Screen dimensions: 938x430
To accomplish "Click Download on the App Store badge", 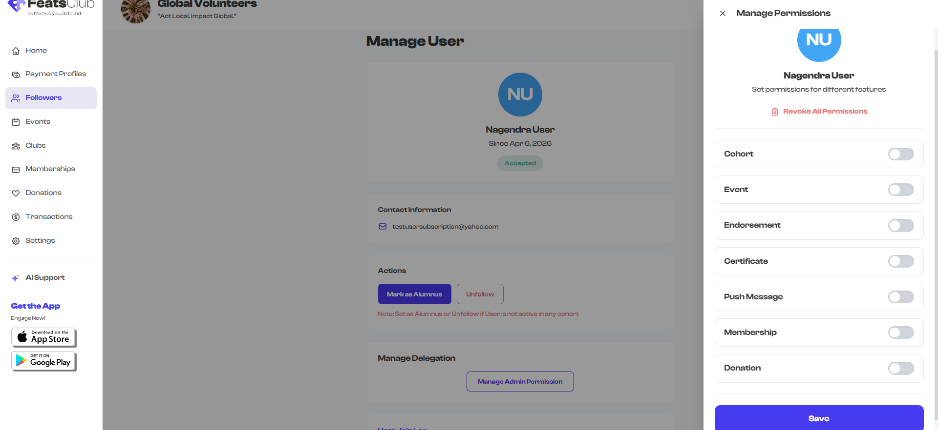I will click(43, 337).
